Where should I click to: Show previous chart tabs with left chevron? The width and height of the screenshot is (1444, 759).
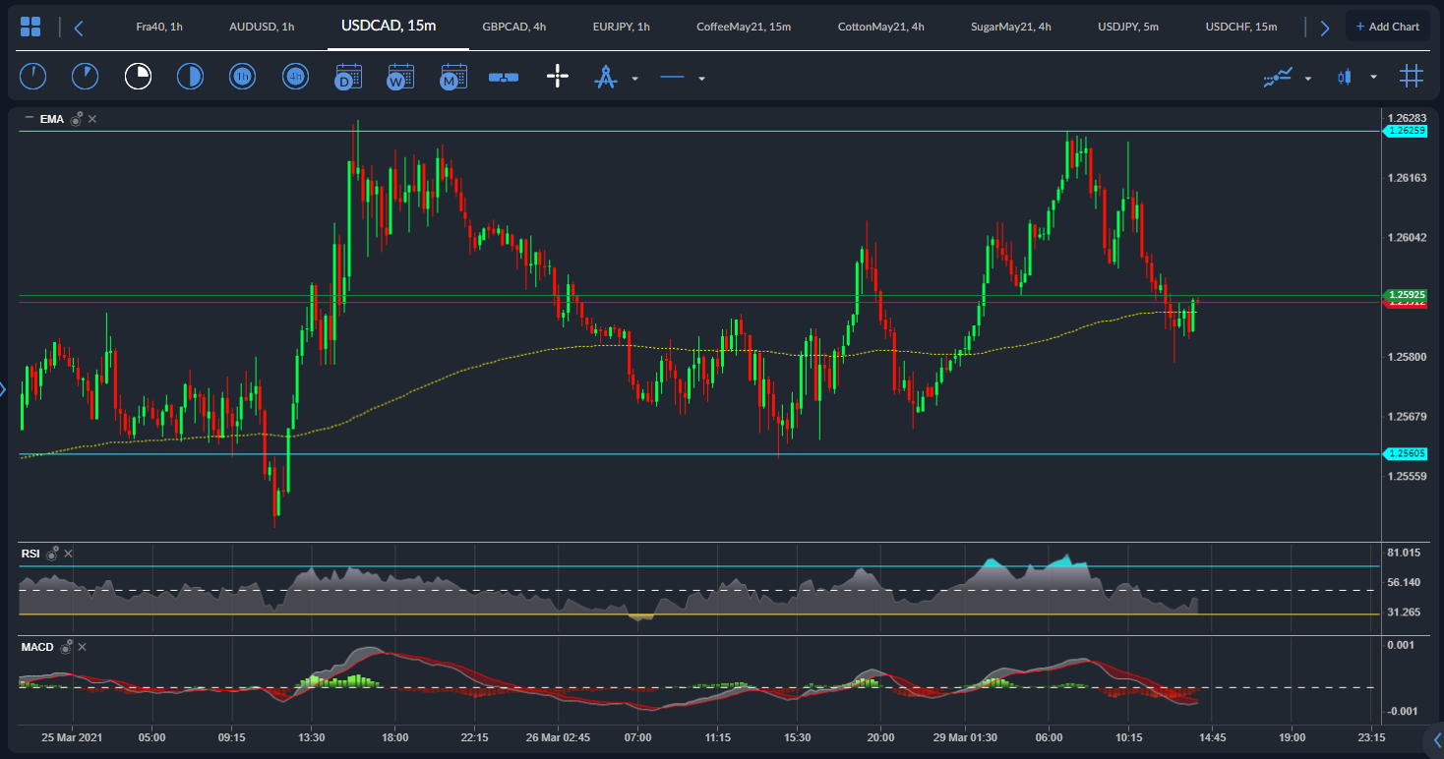(x=79, y=27)
